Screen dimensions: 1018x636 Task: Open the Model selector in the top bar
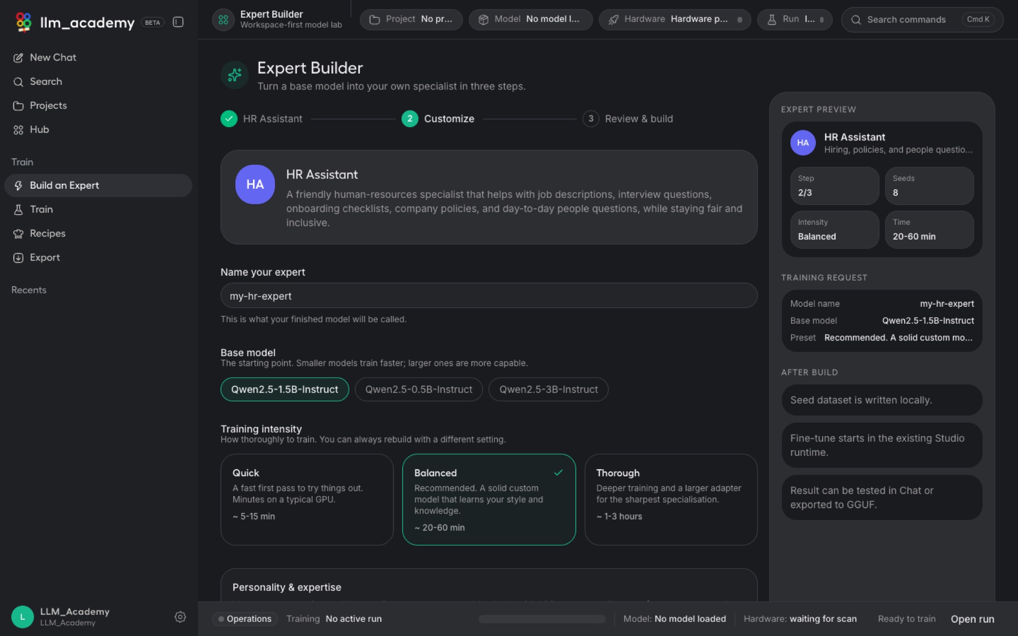tap(530, 19)
